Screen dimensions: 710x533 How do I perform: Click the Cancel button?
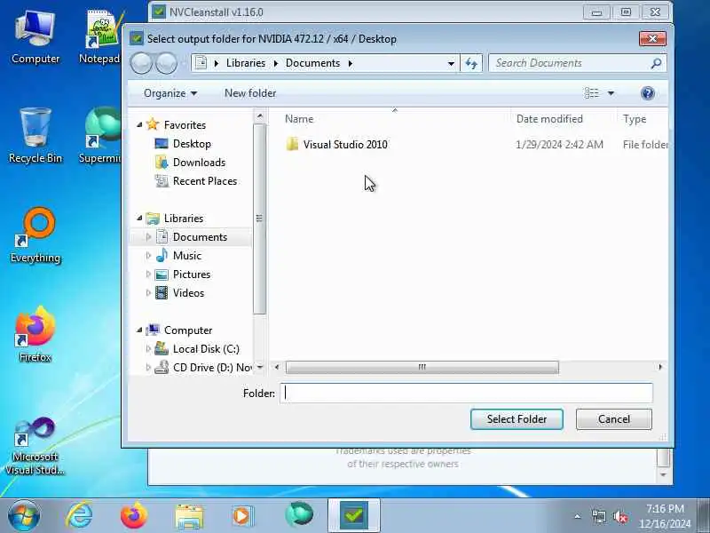pyautogui.click(x=614, y=418)
